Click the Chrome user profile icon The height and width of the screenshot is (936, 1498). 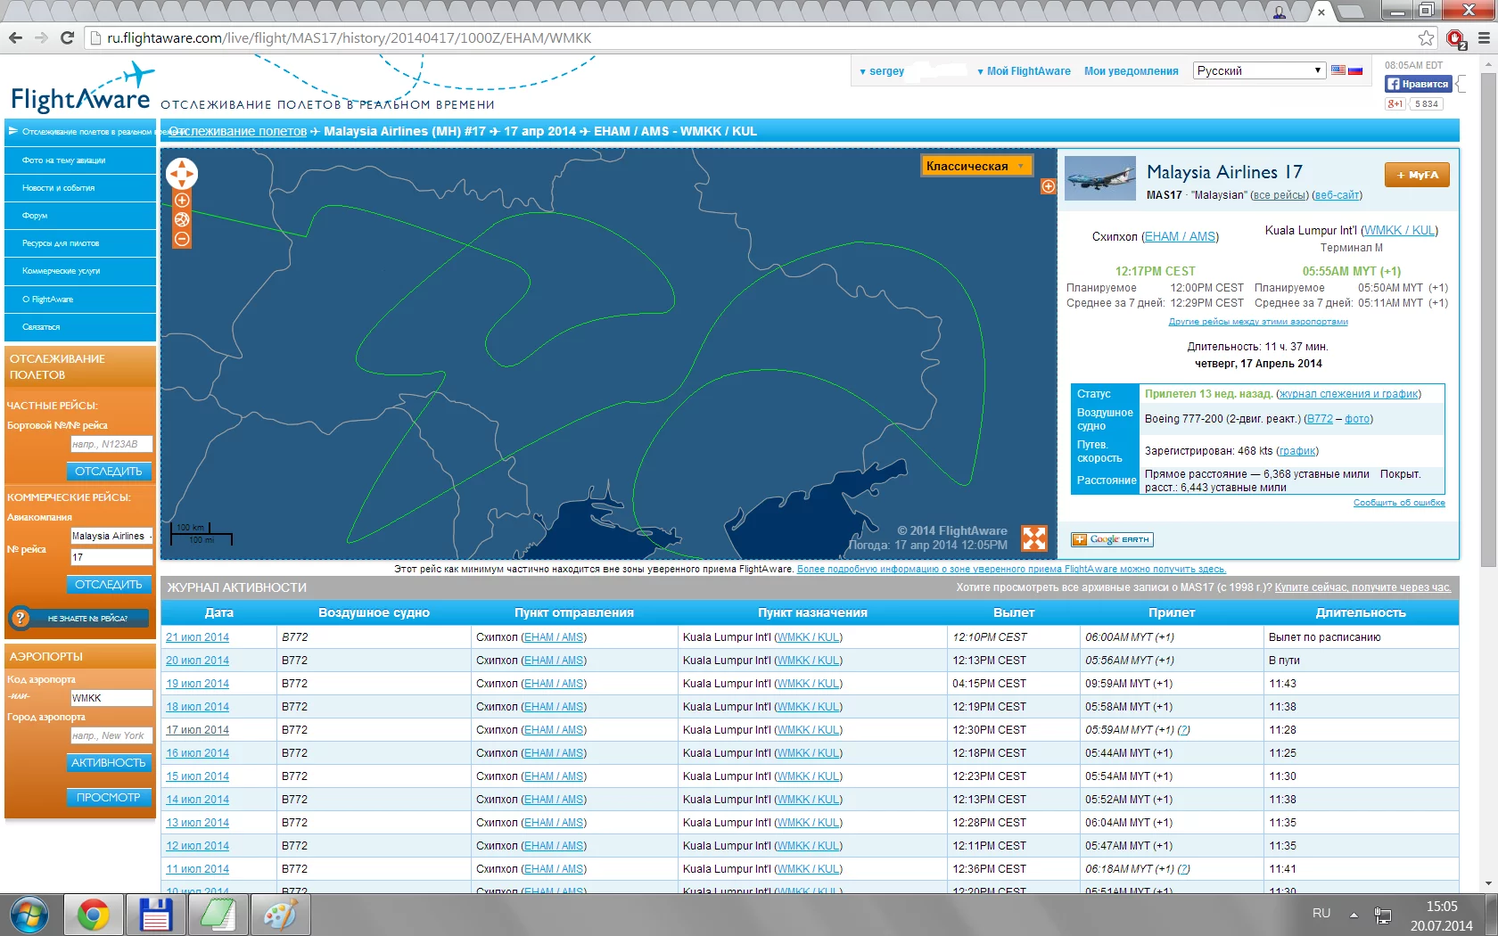[1280, 12]
